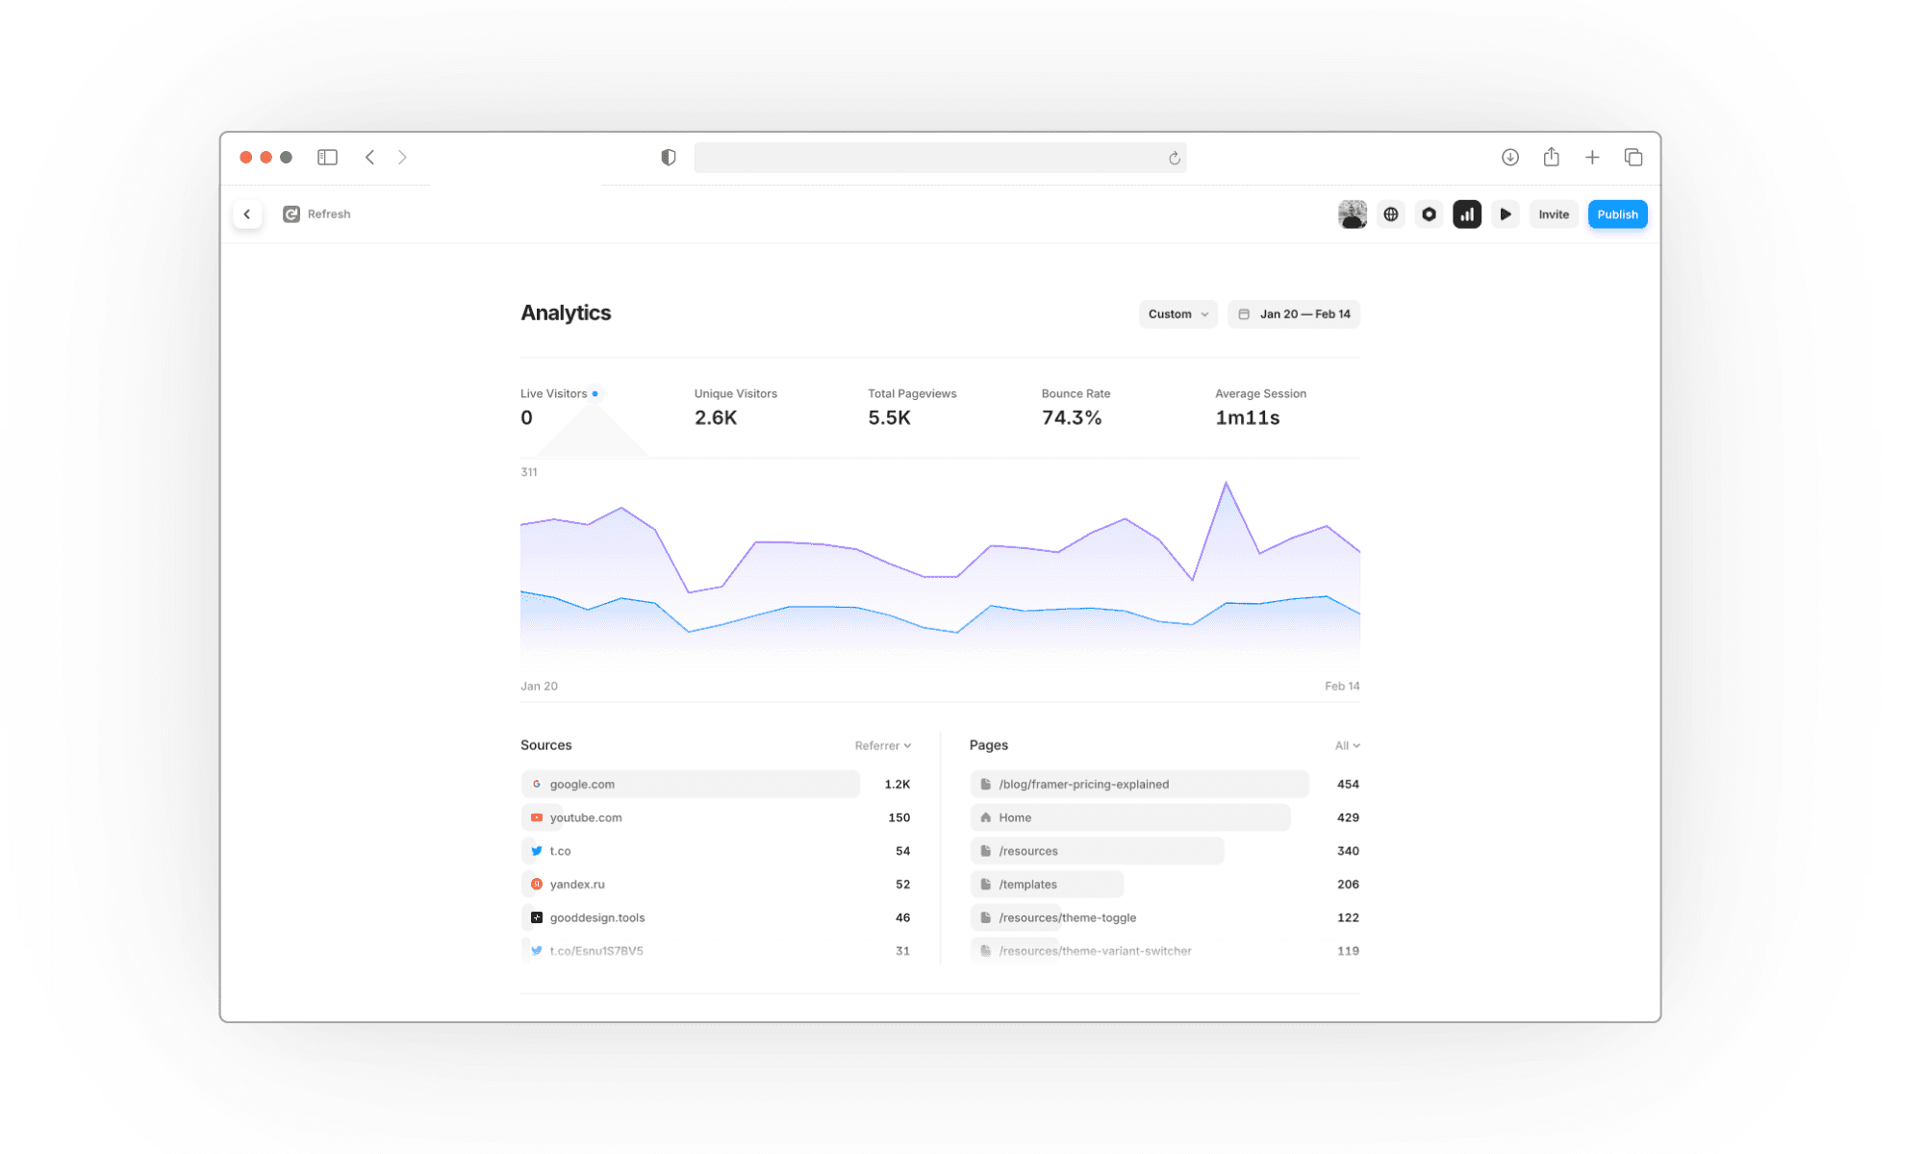This screenshot has height=1154, width=1924.
Task: Open the browser share icon
Action: 1551,158
